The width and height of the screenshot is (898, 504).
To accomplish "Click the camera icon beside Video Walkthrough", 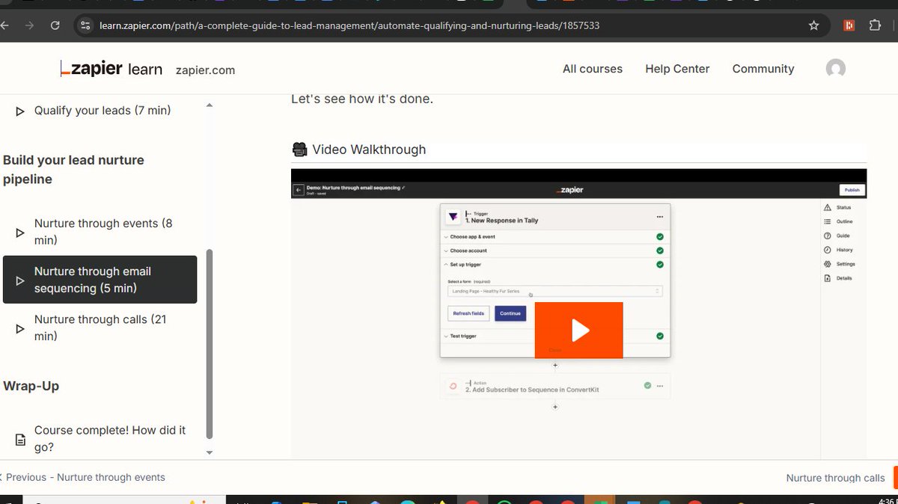I will tap(299, 150).
